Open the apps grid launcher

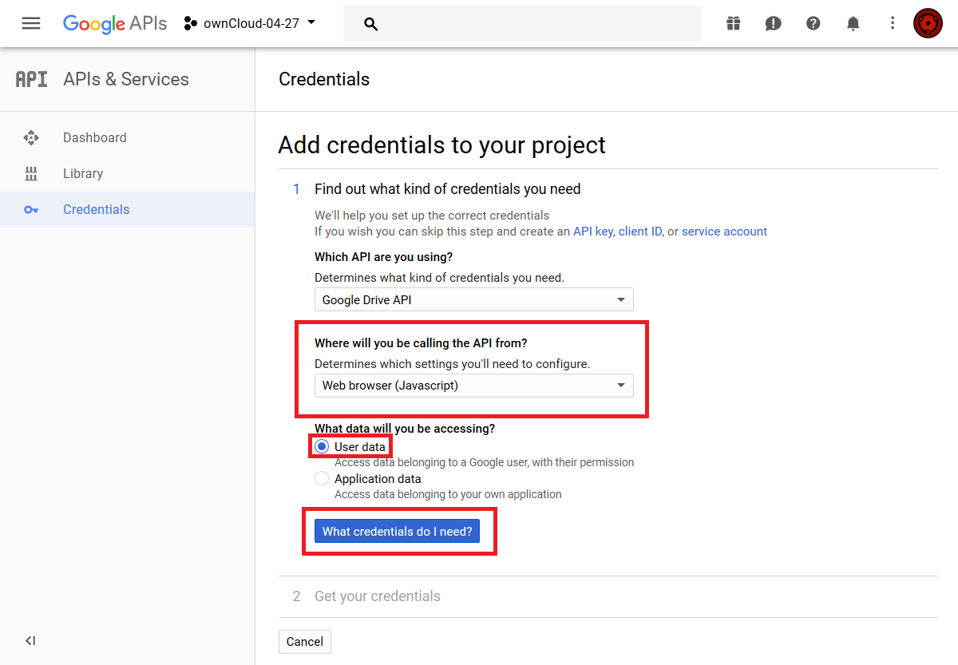[733, 23]
